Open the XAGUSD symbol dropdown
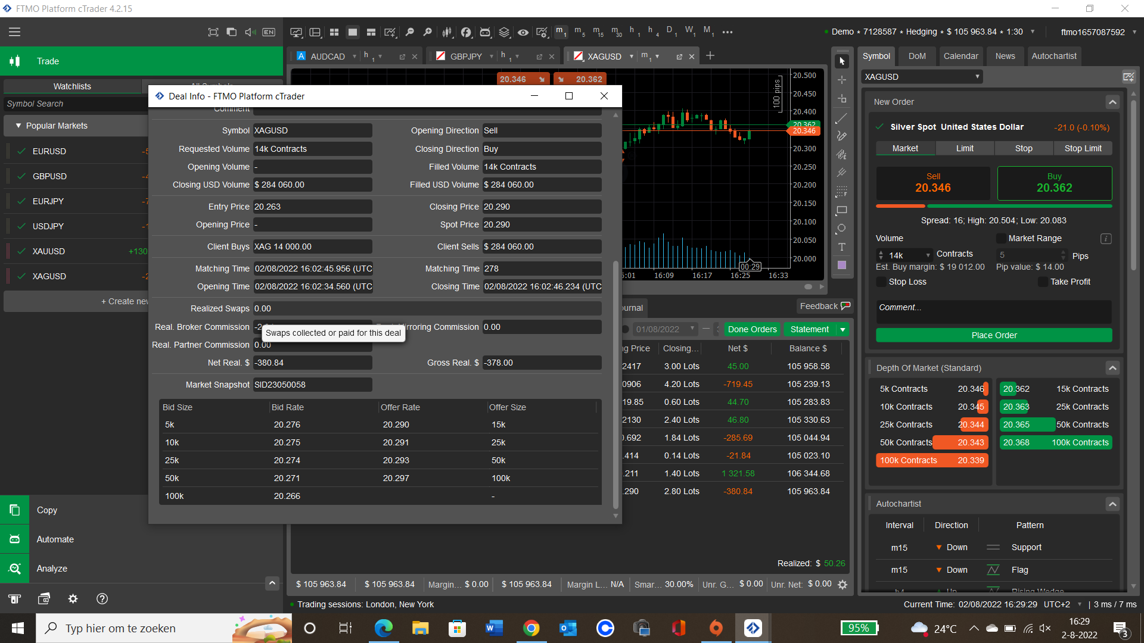Image resolution: width=1144 pixels, height=643 pixels. [x=922, y=77]
